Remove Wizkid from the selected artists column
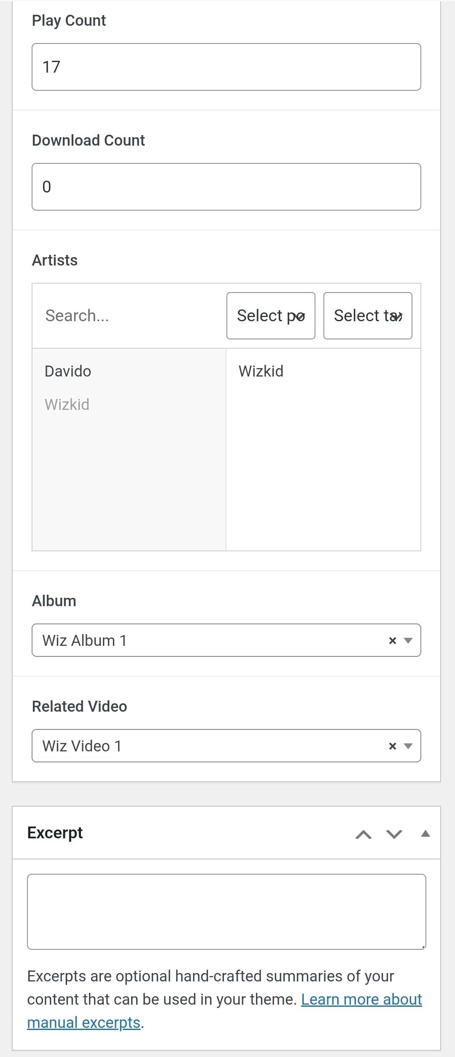 tap(261, 371)
